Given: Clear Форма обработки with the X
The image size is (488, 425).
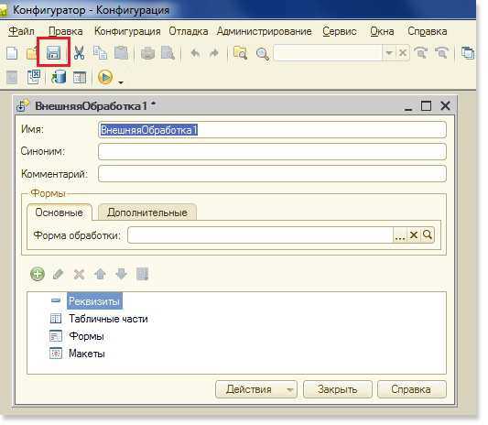Looking at the screenshot, I should coord(414,234).
